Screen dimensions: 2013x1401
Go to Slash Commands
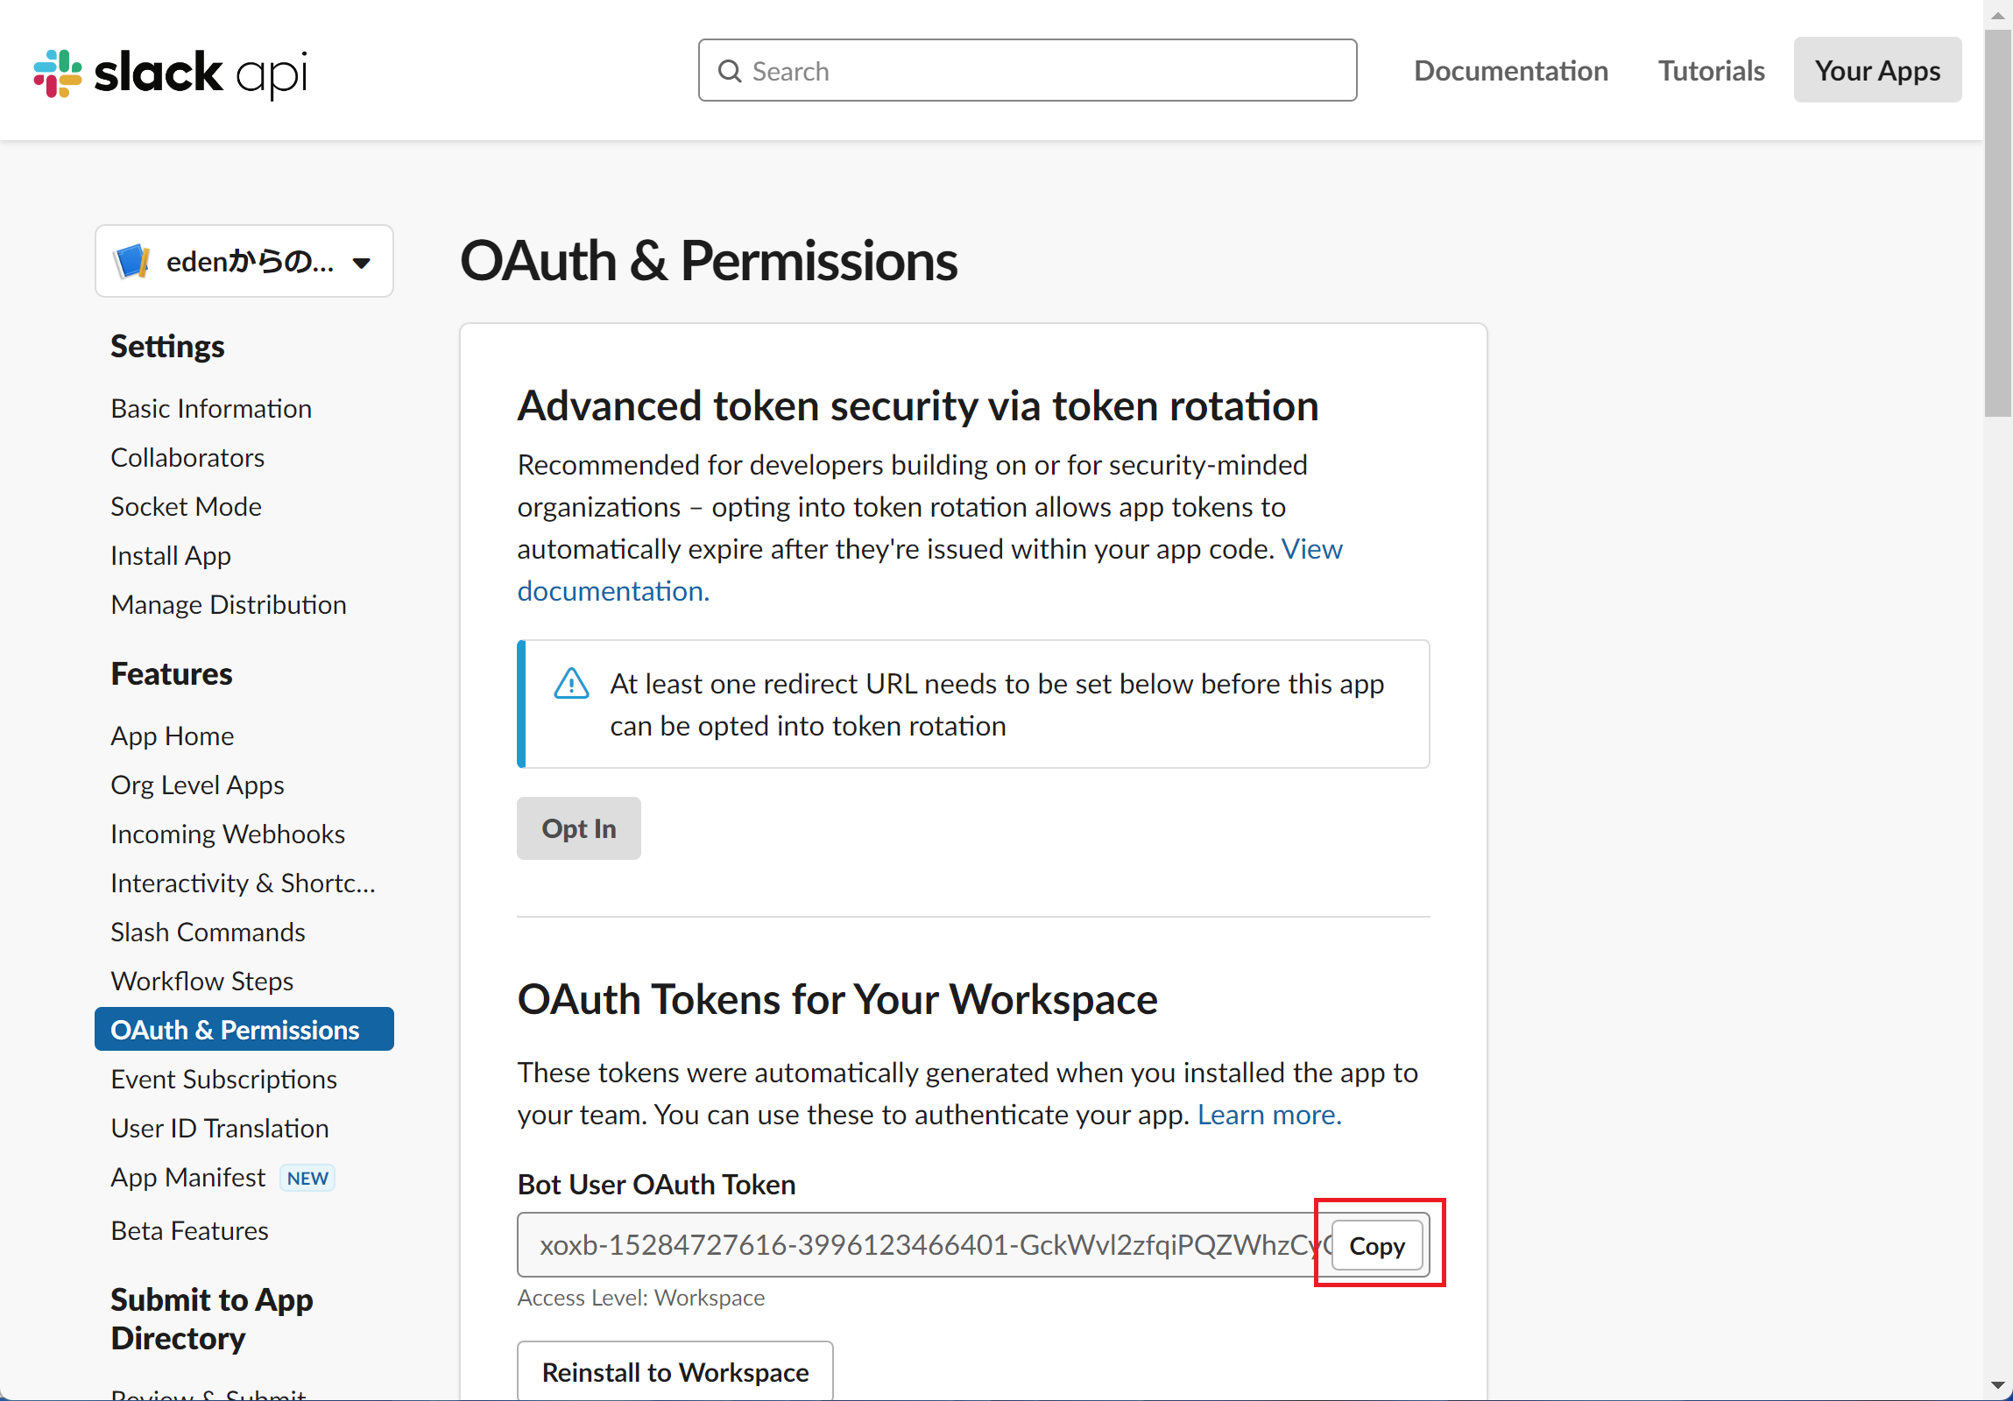(x=208, y=933)
